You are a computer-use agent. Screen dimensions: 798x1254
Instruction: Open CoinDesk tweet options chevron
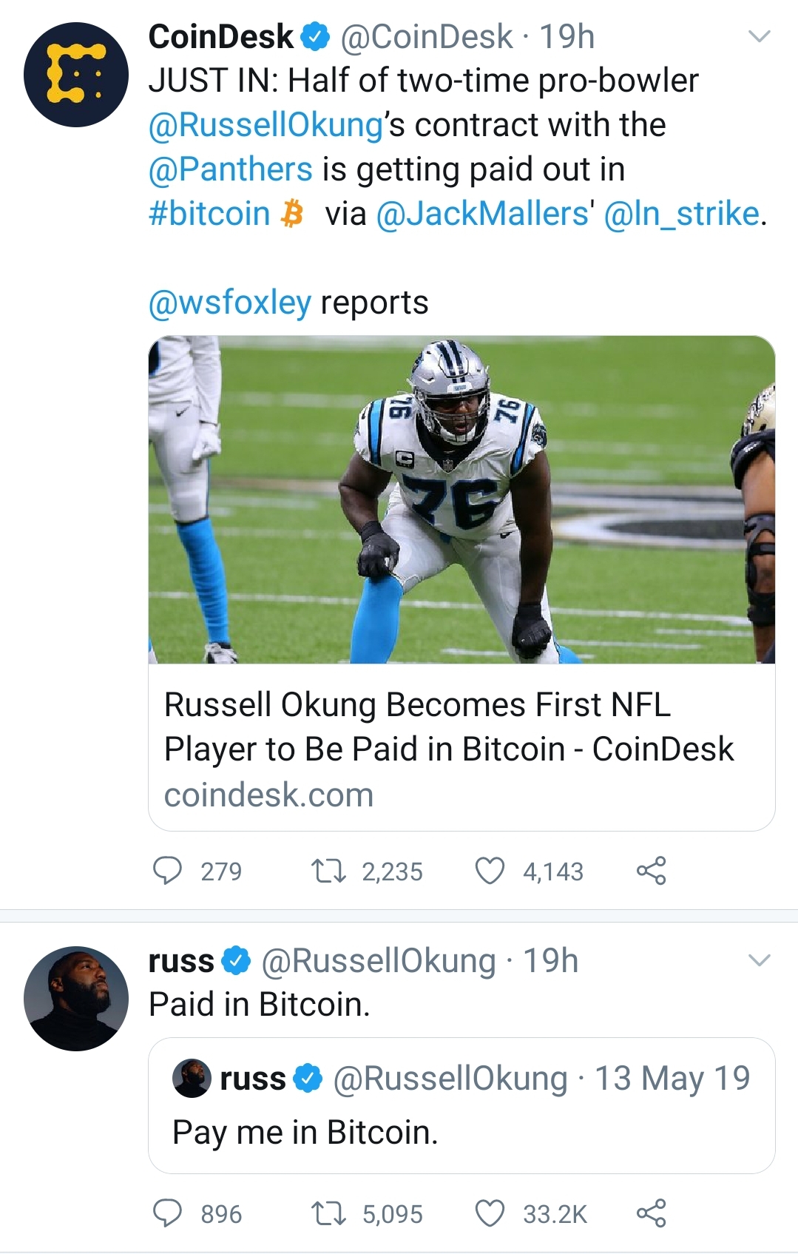coord(760,36)
